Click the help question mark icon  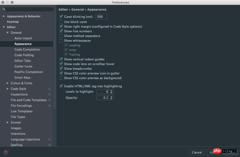click(x=6, y=152)
